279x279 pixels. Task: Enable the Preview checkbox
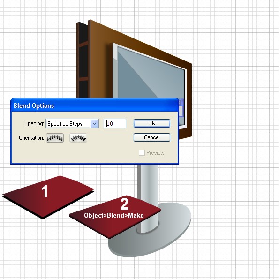tap(142, 153)
